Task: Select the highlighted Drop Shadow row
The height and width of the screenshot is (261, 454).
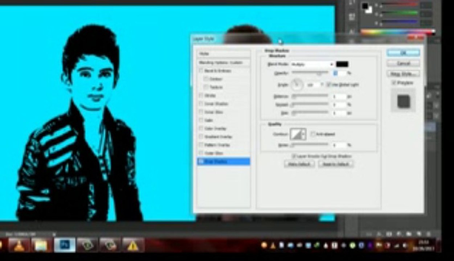Action: (224, 162)
